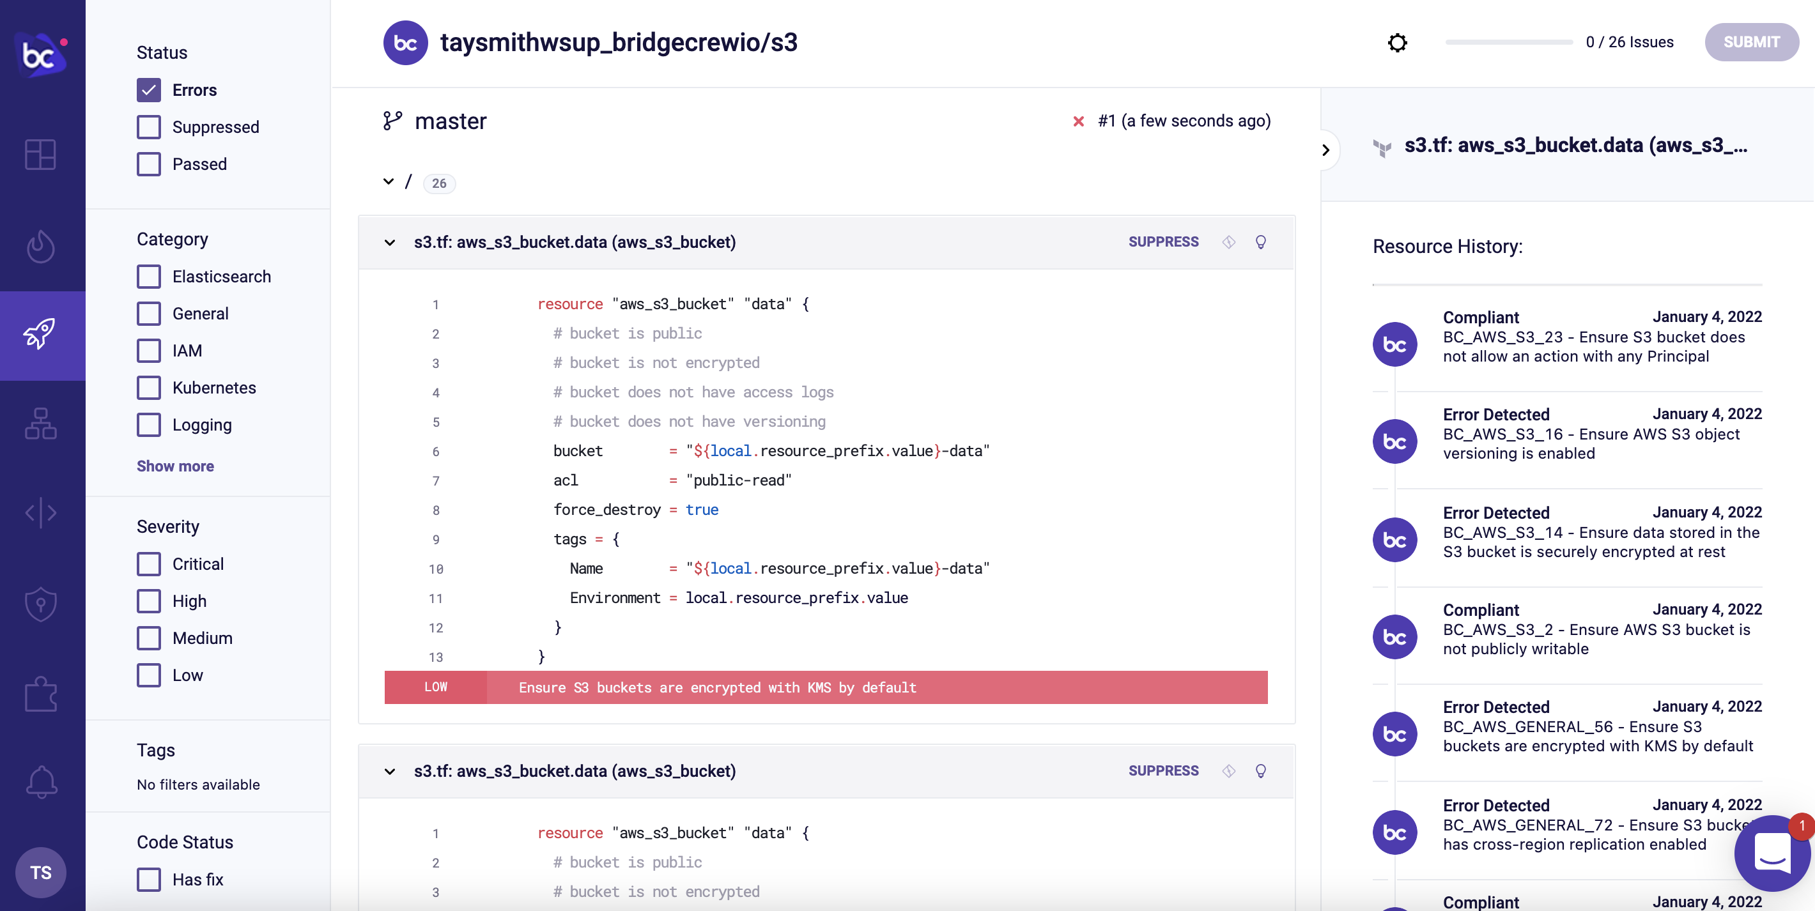Image resolution: width=1815 pixels, height=911 pixels.
Task: Click the diamond icon in first resource header
Action: click(1229, 241)
